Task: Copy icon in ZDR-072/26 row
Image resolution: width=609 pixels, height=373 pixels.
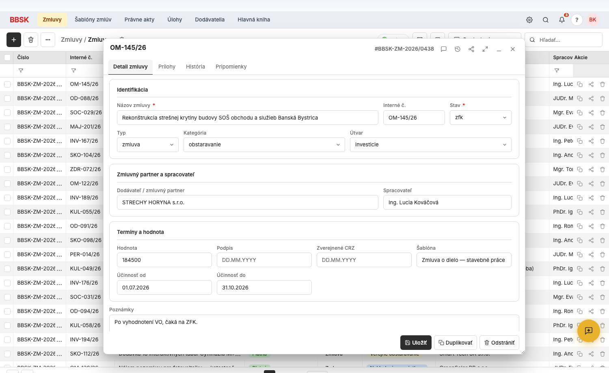Action: point(580,169)
